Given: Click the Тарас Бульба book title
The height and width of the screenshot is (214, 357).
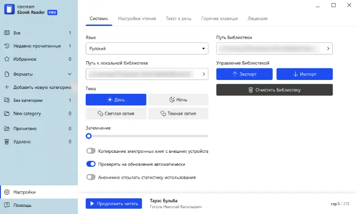Looking at the screenshot, I should click(x=163, y=201).
